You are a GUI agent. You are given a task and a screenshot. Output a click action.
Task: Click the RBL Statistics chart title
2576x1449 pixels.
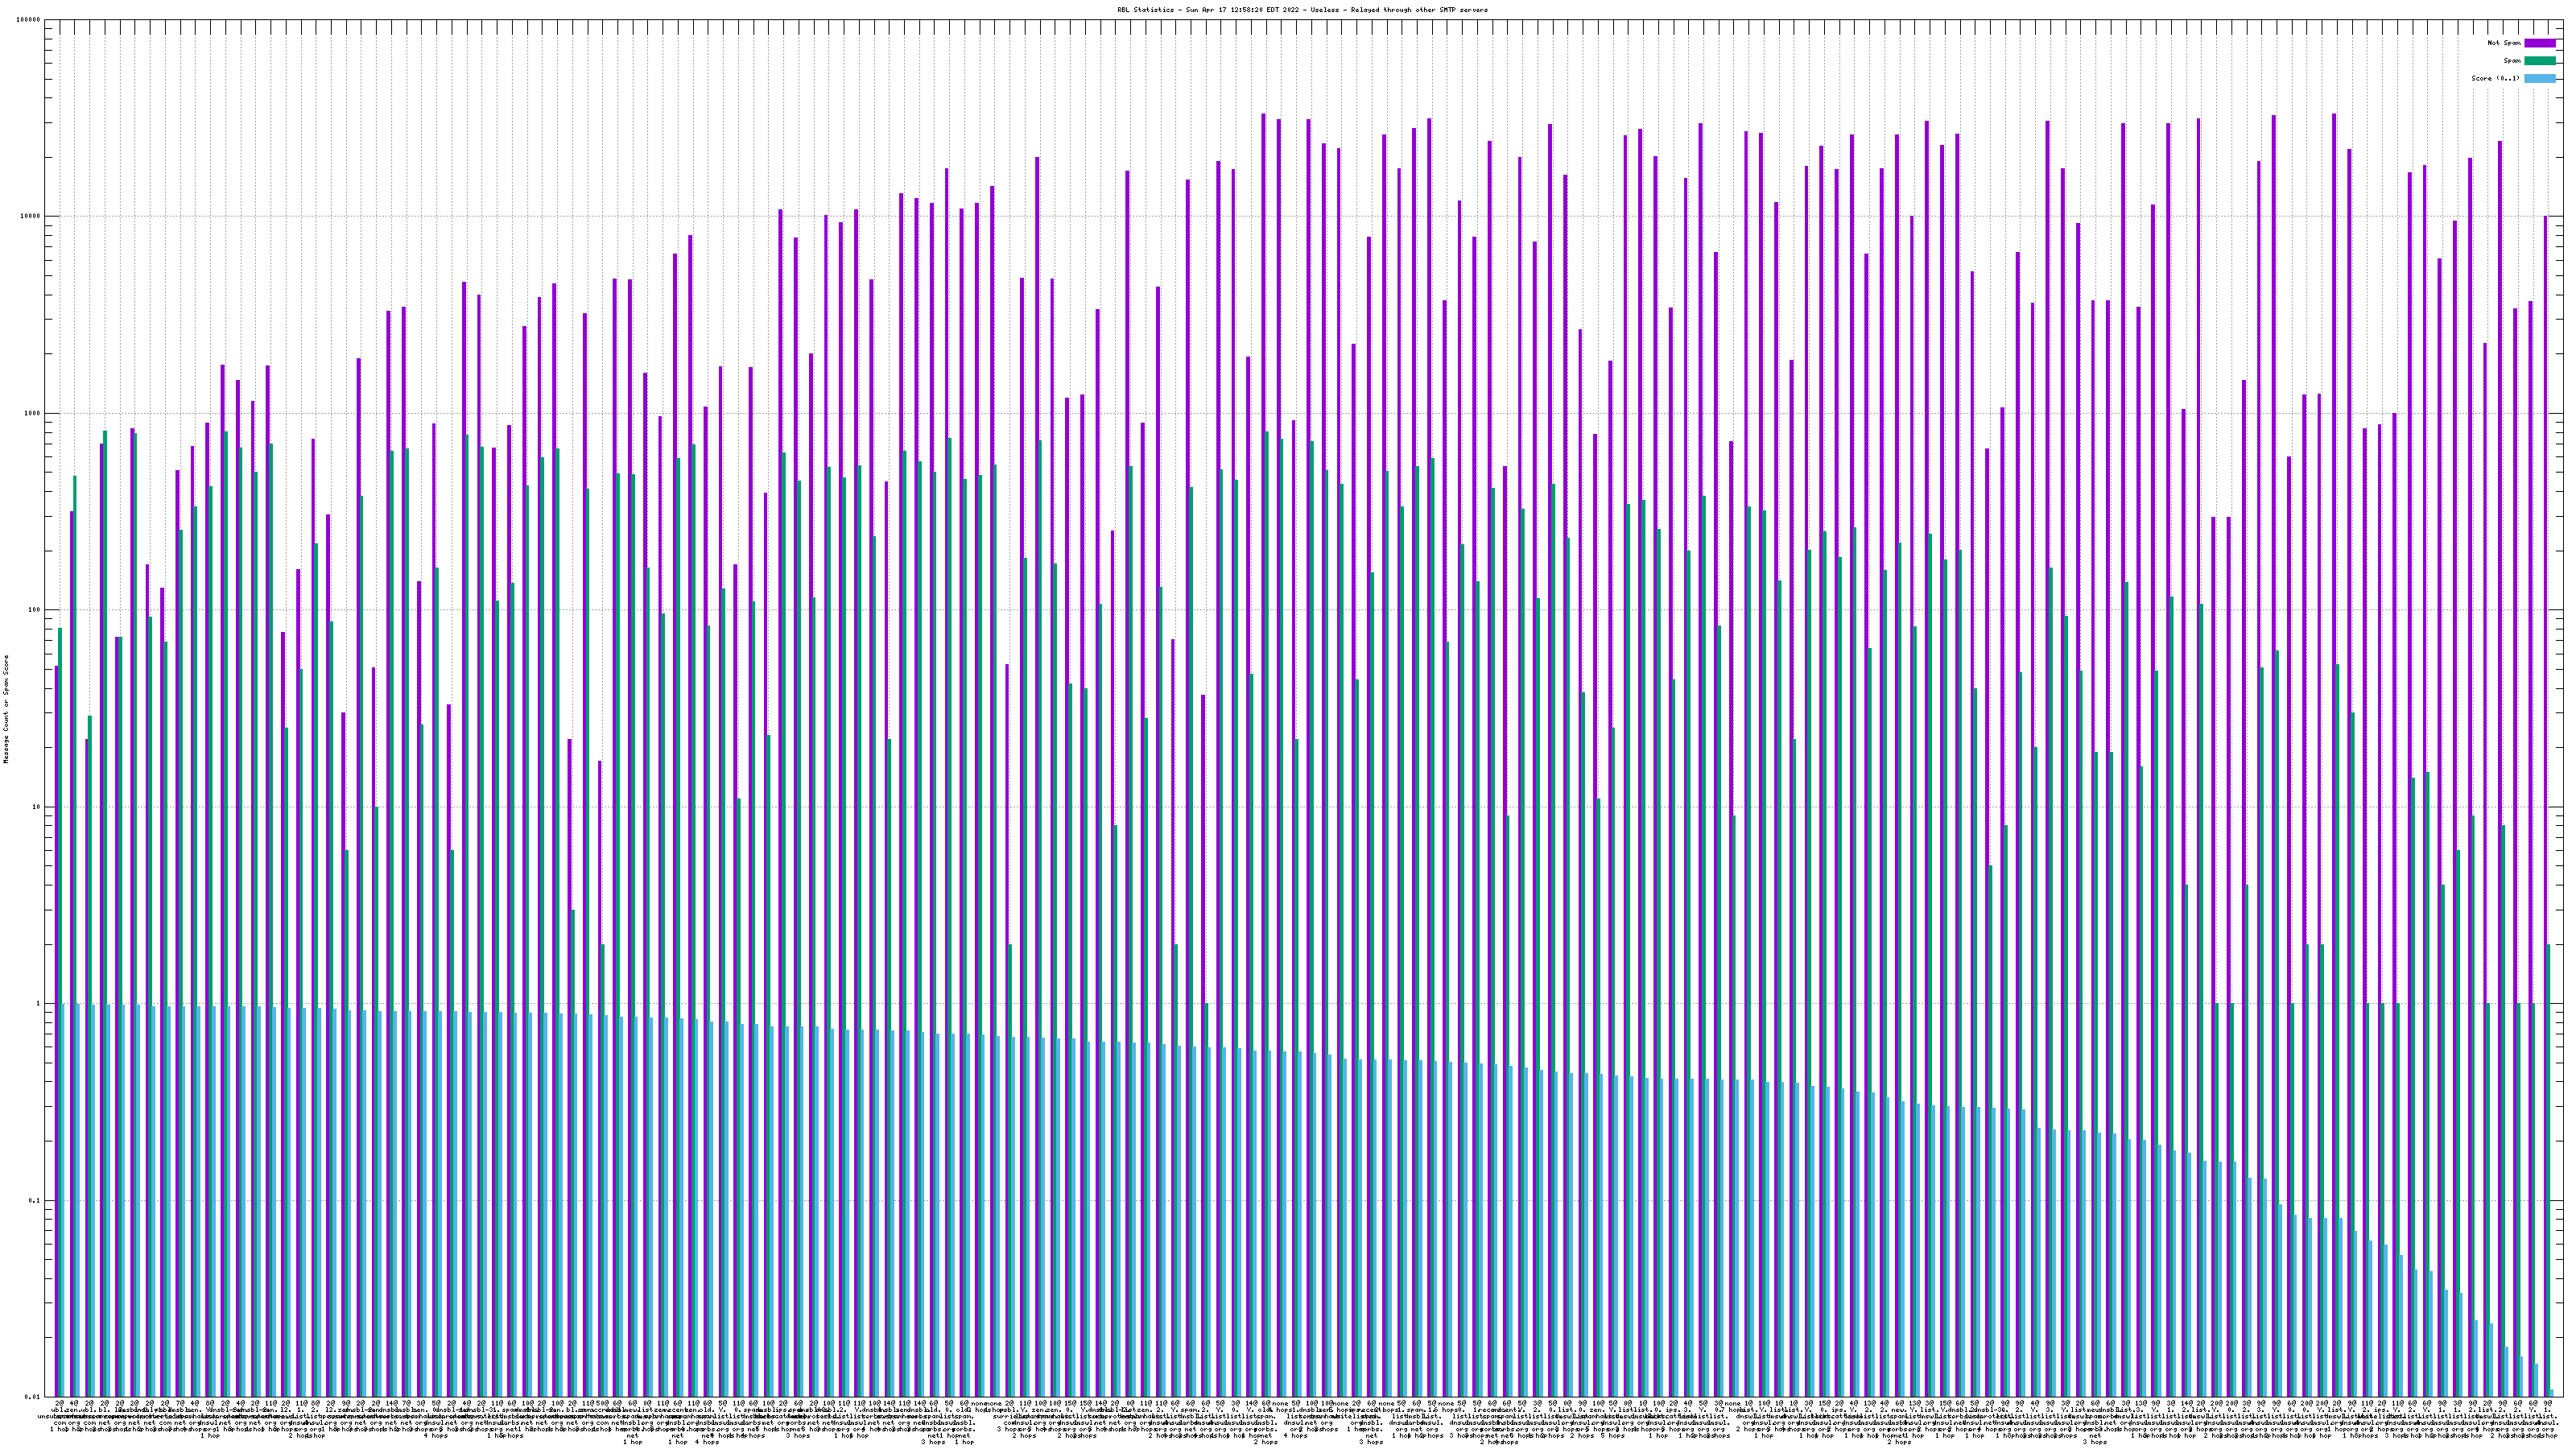[x=1302, y=10]
